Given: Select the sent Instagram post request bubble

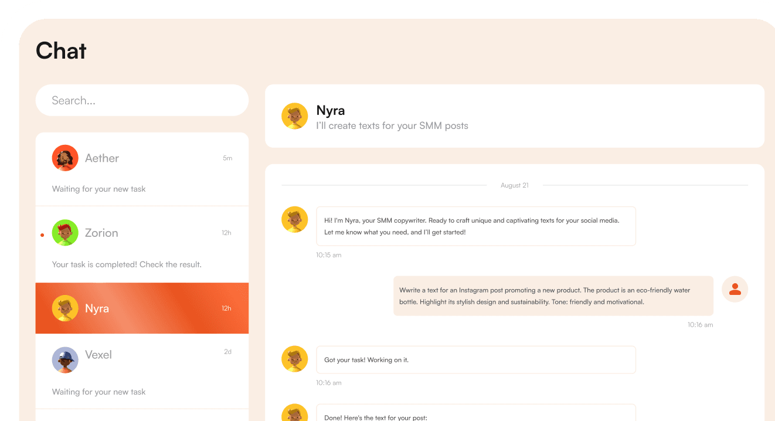Looking at the screenshot, I should click(x=553, y=296).
